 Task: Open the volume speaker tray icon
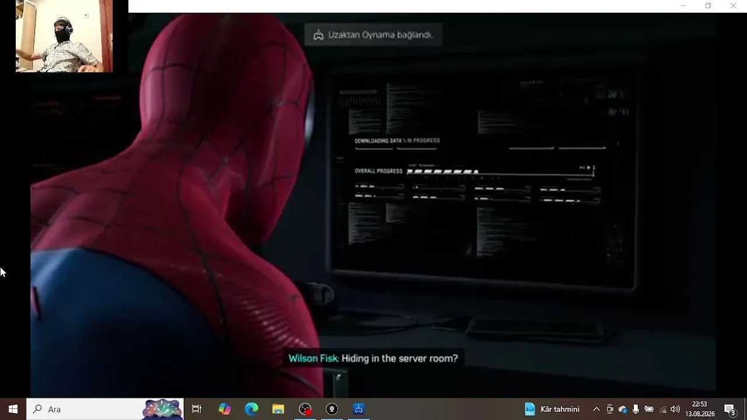pyautogui.click(x=675, y=409)
